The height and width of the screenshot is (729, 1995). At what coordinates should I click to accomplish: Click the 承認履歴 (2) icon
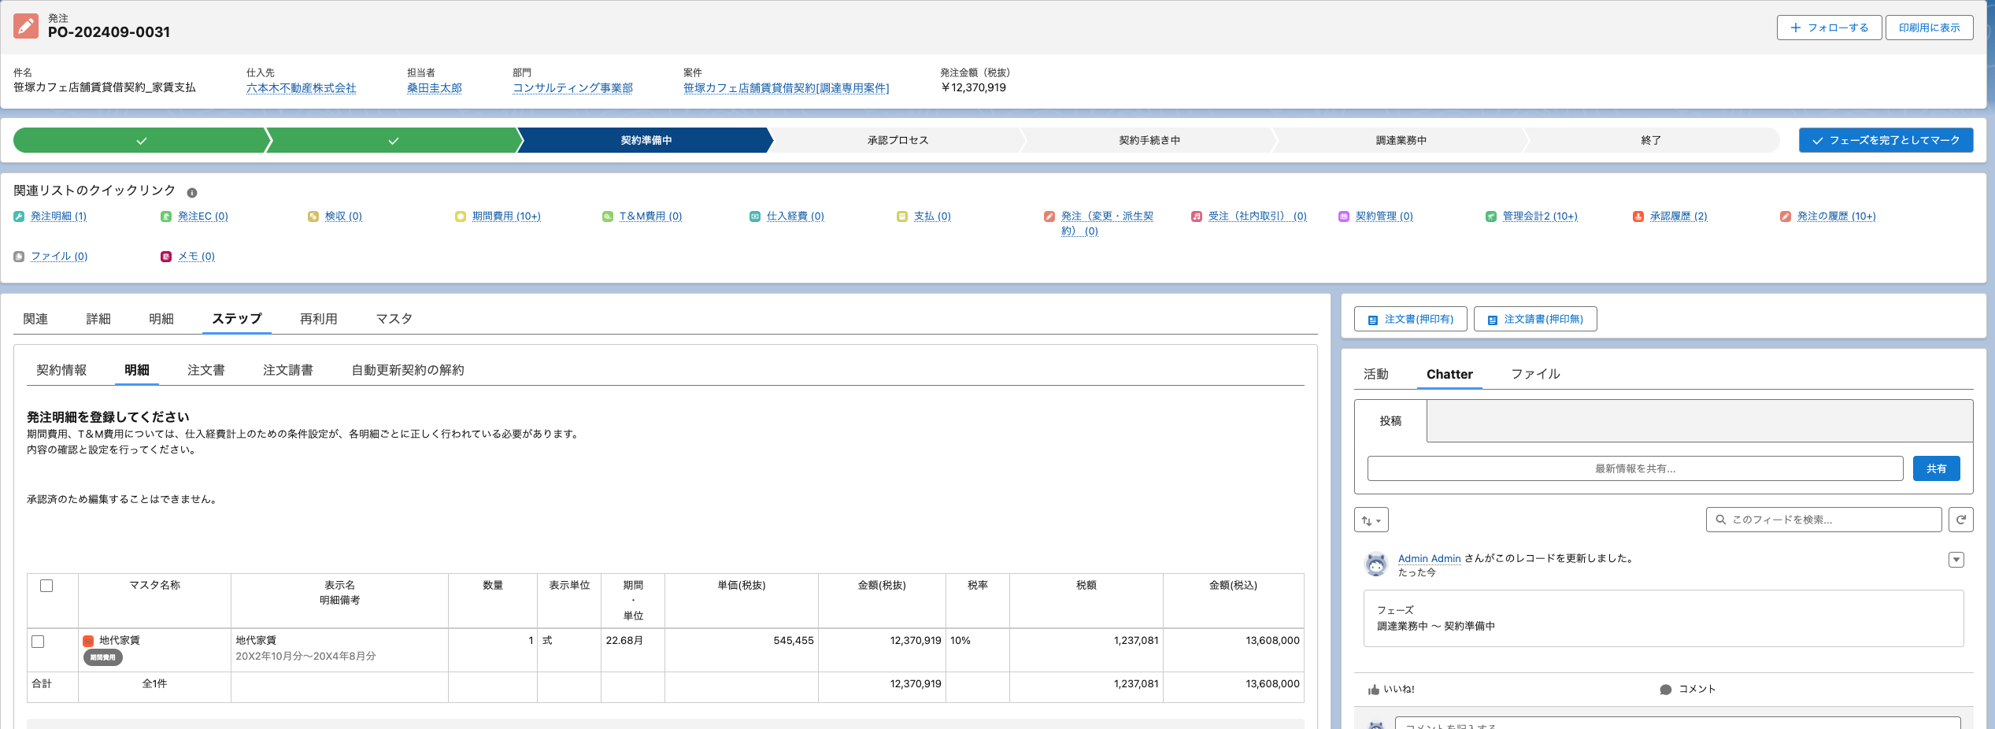click(x=1638, y=216)
